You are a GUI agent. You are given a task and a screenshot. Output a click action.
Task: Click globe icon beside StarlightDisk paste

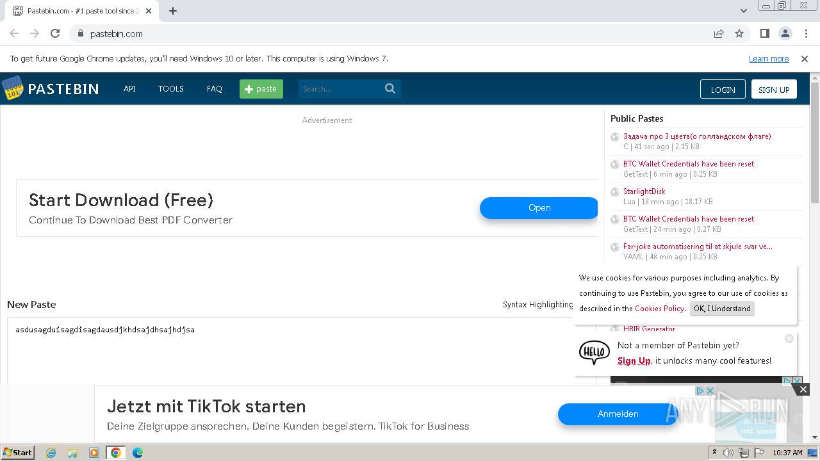coord(615,192)
